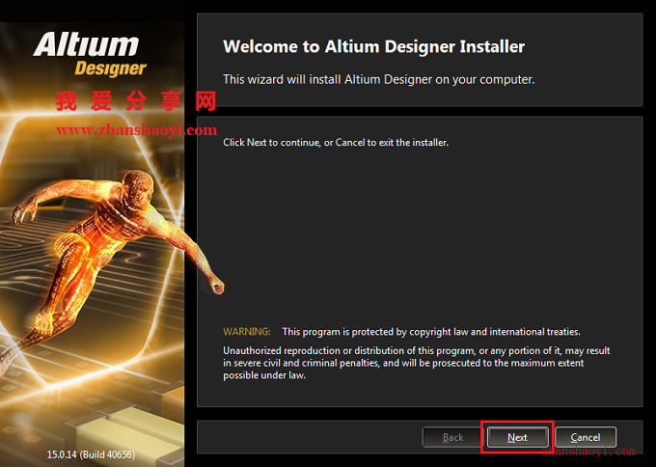656x467 pixels.
Task: Cancel the Altium Designer installer
Action: click(x=586, y=437)
